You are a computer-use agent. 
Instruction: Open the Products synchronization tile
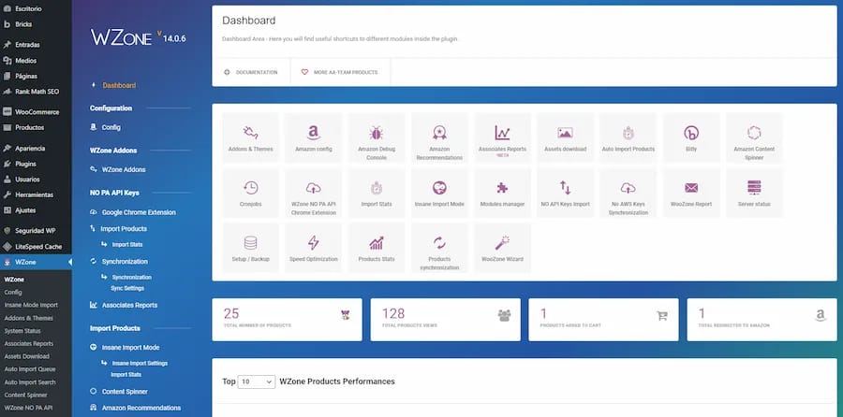click(439, 248)
